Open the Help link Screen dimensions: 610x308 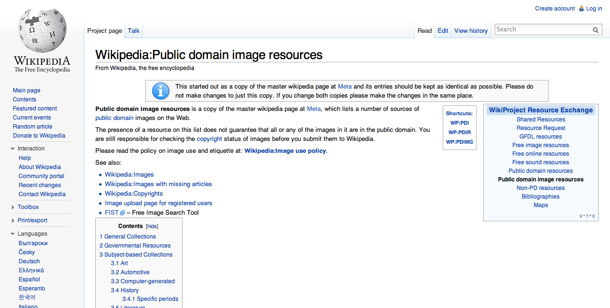pyautogui.click(x=25, y=158)
